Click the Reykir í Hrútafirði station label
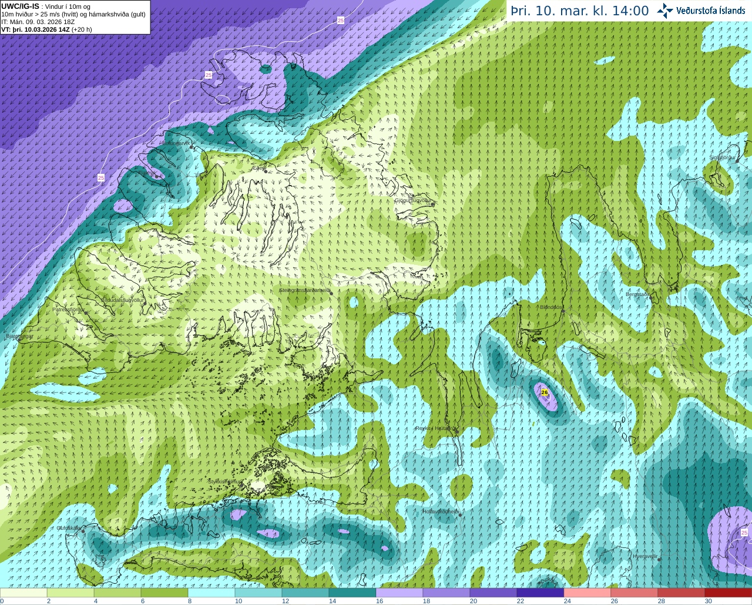 [x=435, y=428]
